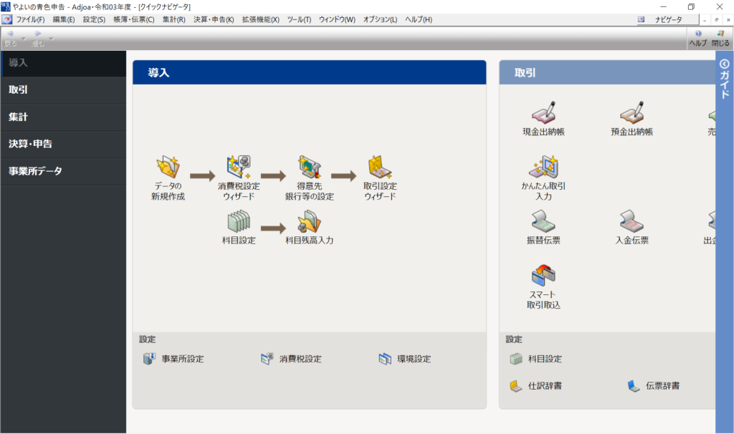This screenshot has height=434, width=734.
Task: Open the 現金出納帳 ledger icon
Action: pyautogui.click(x=543, y=113)
